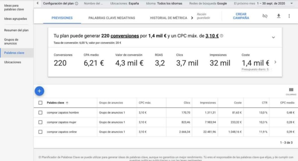Click the blue add keyword plus button
Viewport: 298px width, 161px height.
point(40,91)
